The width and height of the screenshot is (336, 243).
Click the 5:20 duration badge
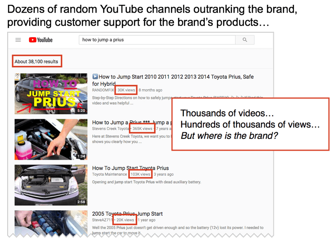[x=81, y=111]
